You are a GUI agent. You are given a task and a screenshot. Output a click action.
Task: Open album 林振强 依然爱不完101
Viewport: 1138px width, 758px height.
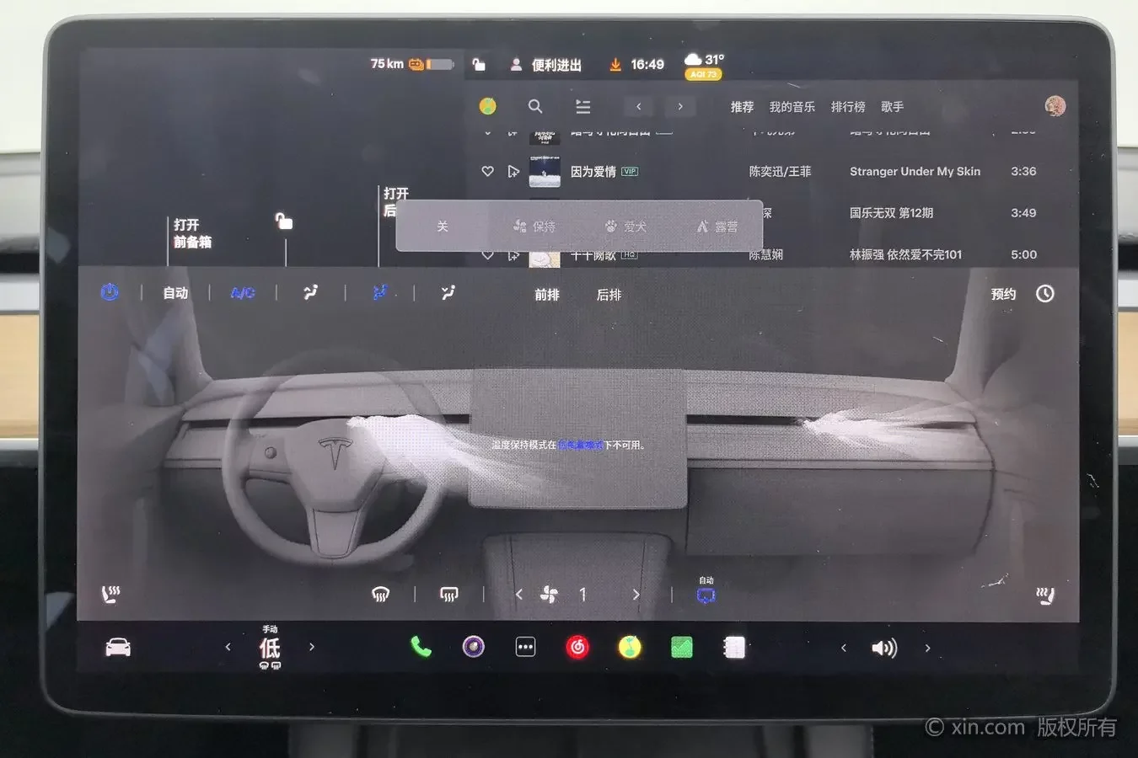(x=905, y=254)
